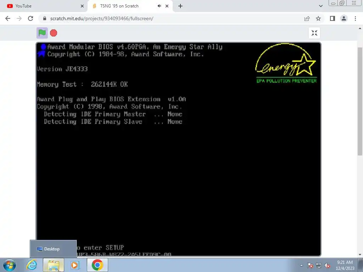This screenshot has height=272, width=363.
Task: Show hidden system tray icons
Action: pos(301,265)
